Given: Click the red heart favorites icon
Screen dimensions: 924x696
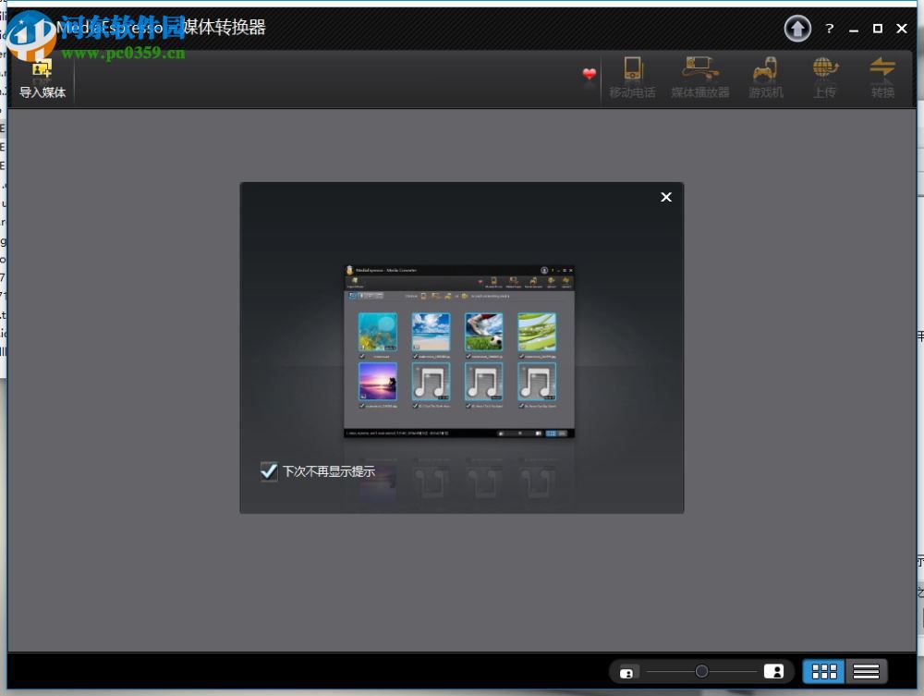Looking at the screenshot, I should (590, 76).
